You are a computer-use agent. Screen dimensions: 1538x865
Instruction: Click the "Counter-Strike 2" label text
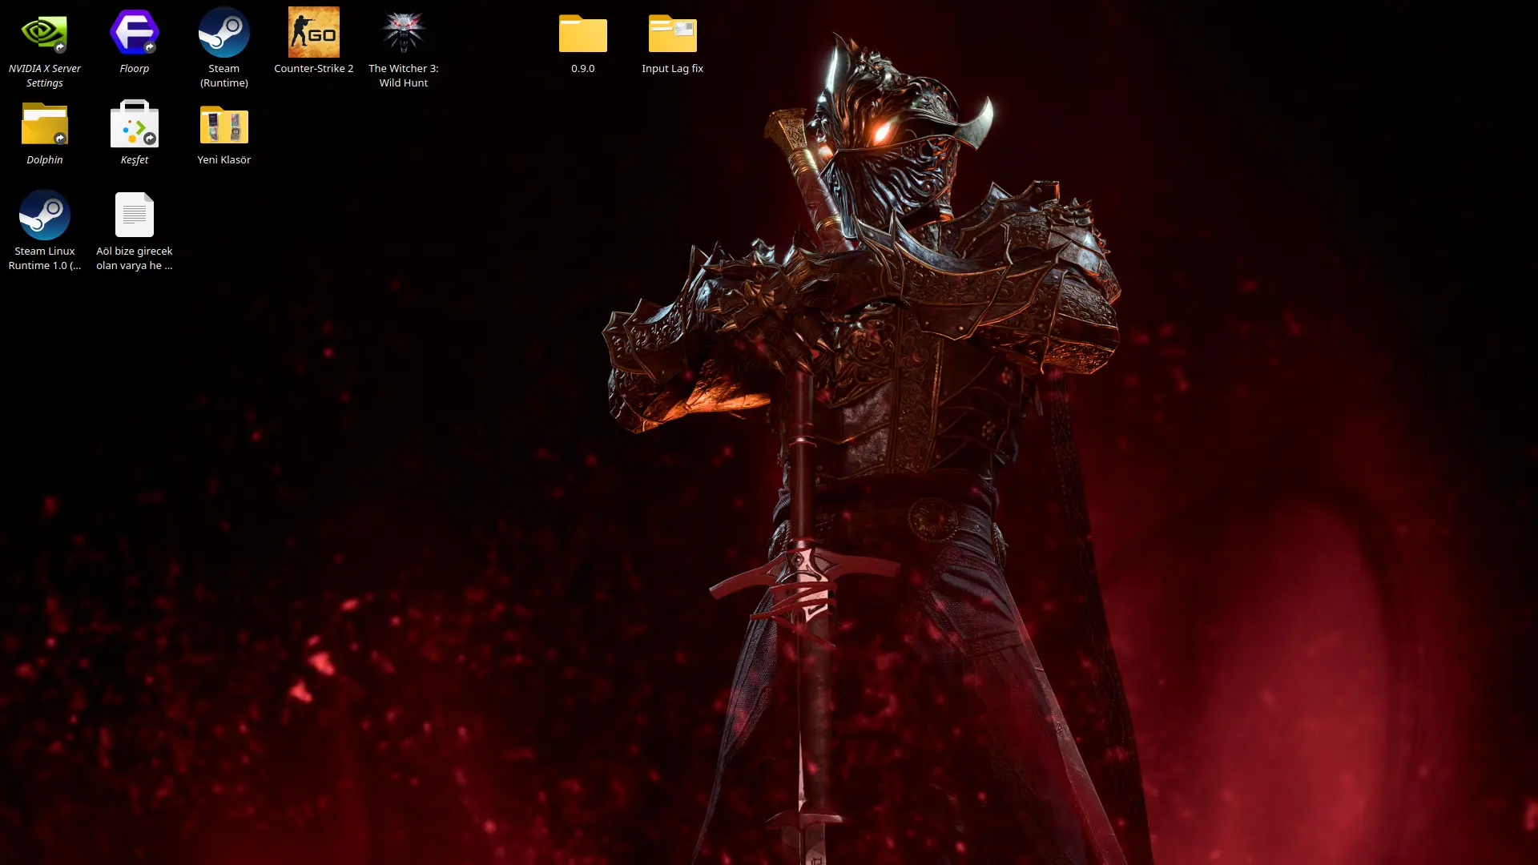pyautogui.click(x=314, y=69)
